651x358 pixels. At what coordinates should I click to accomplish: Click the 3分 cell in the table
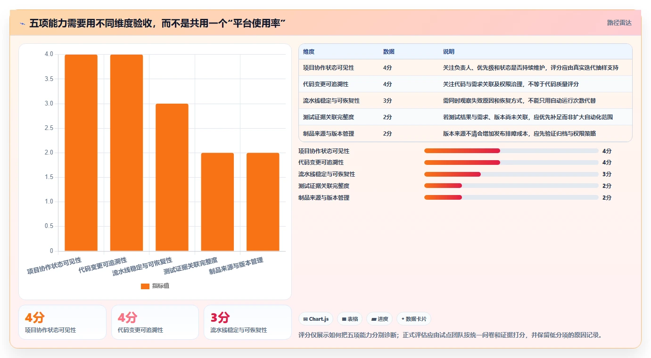(387, 101)
